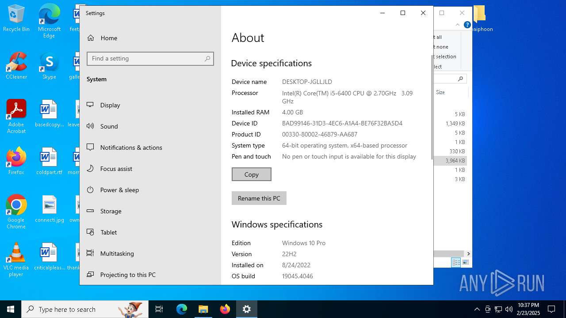Viewport: 566px width, 318px height.
Task: Open the Power & sleep settings
Action: [x=119, y=190]
